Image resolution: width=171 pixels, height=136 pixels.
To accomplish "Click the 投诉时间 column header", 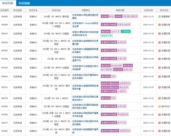I will coord(149,10).
